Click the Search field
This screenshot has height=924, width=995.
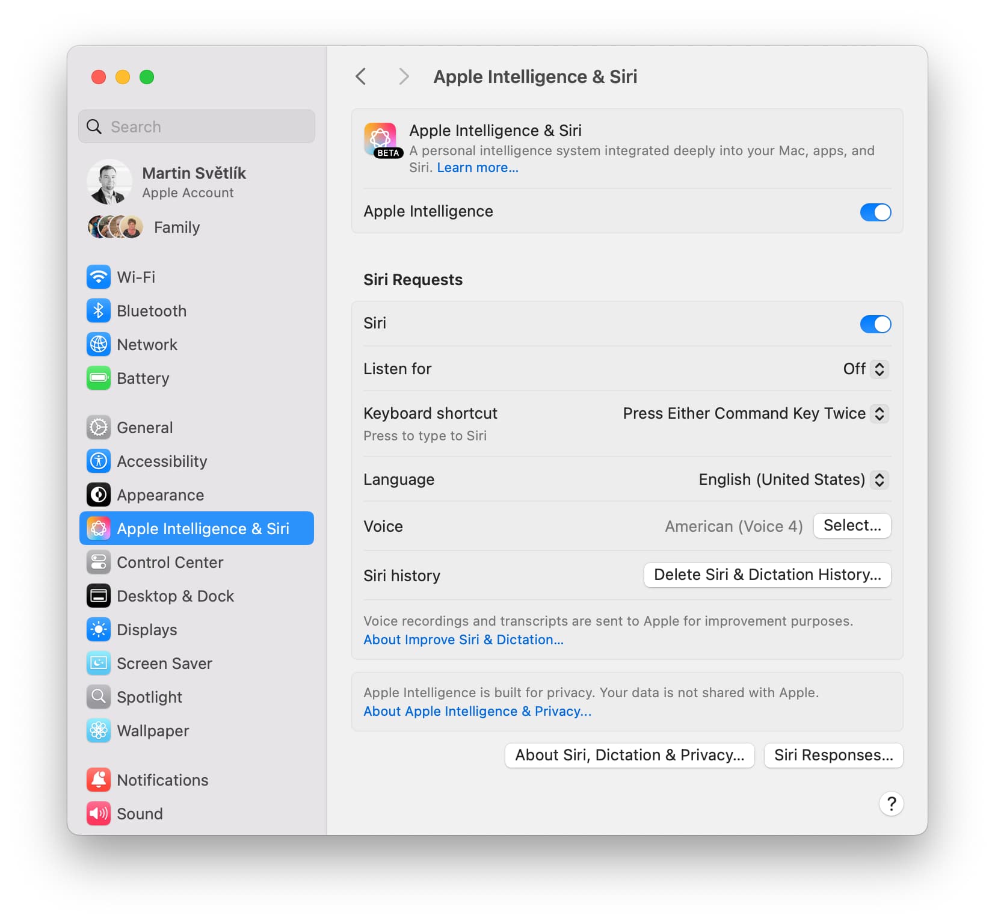[197, 126]
